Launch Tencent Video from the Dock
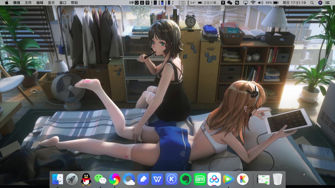 228,179
